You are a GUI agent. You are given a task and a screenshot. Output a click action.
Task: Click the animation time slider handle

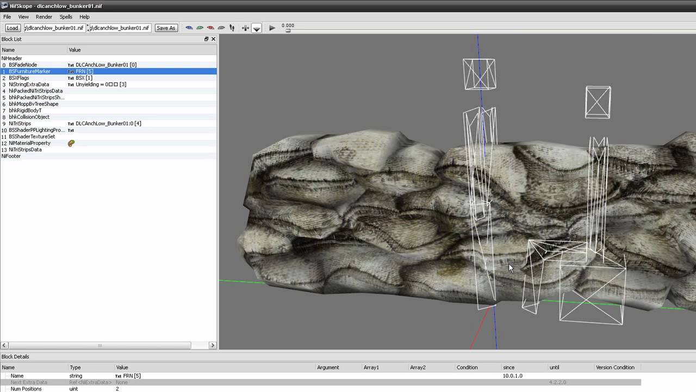tap(288, 31)
